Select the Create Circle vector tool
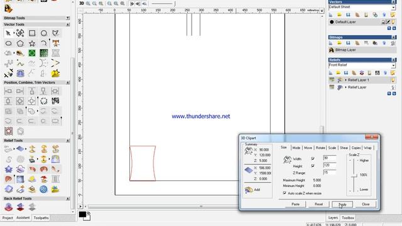Viewport: 402px width, 226px height. point(44,33)
